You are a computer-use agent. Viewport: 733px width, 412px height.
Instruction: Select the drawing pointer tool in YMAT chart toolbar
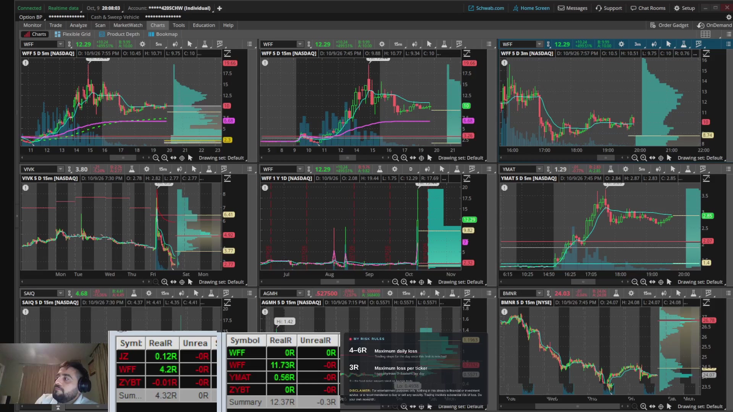click(x=673, y=169)
